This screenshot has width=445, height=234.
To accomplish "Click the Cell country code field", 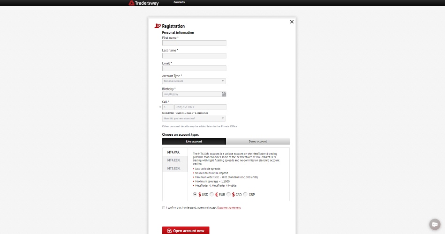I will point(168,107).
